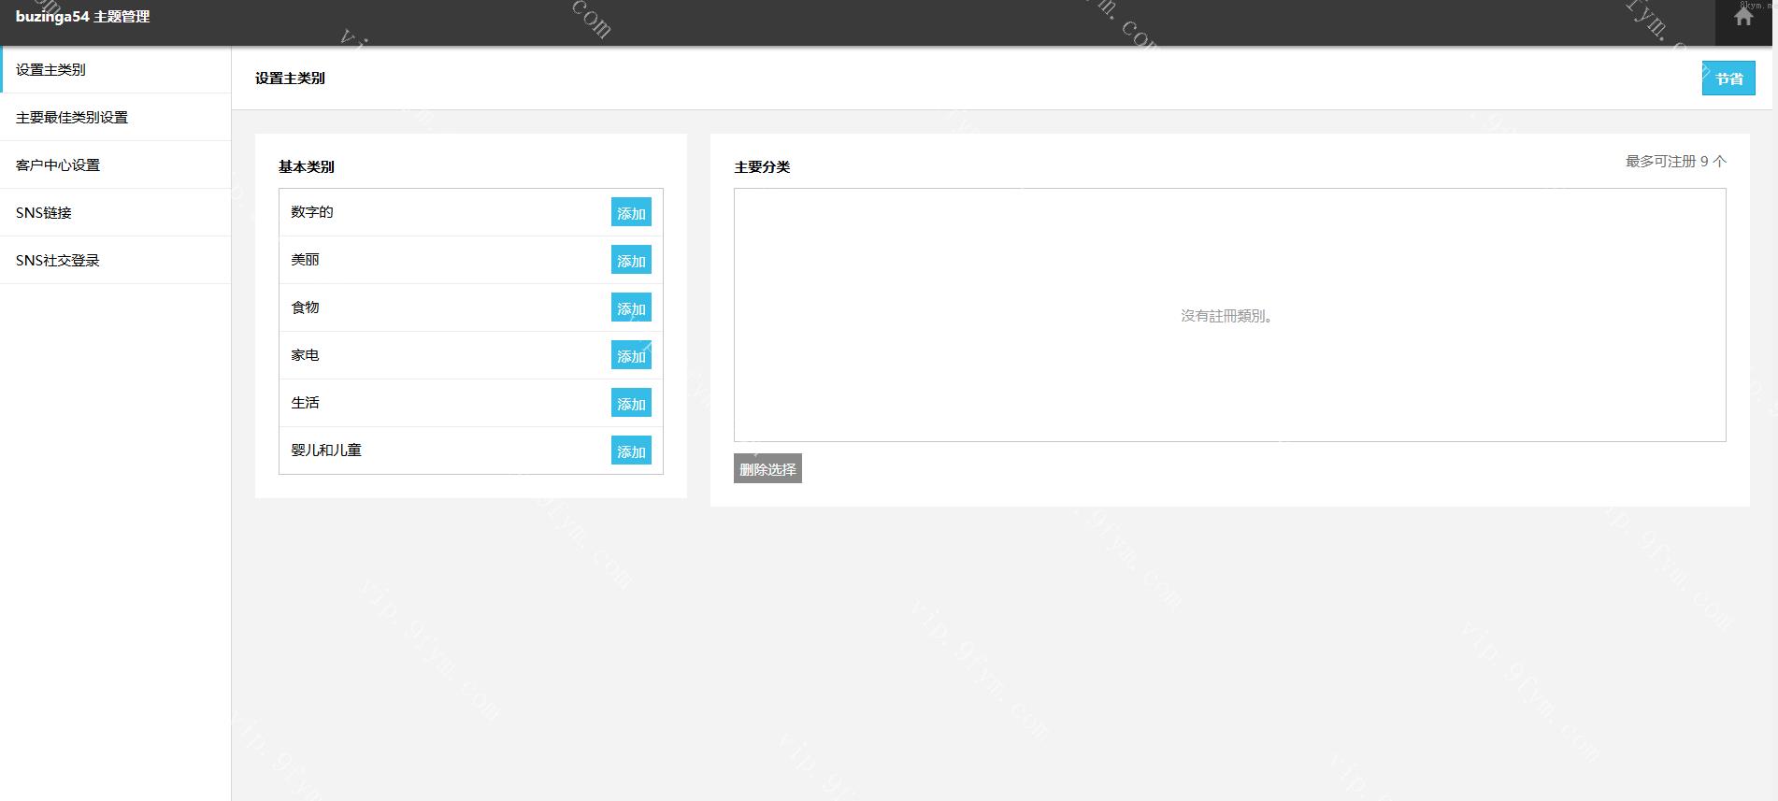Click the 删除选择 delete button

767,469
